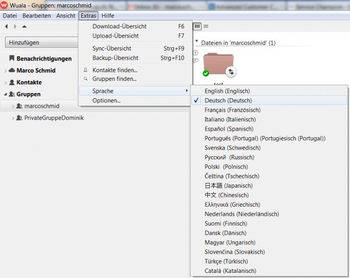Choose Slovenčina (Slovakisch) language
350x278 pixels.
pos(269,252)
